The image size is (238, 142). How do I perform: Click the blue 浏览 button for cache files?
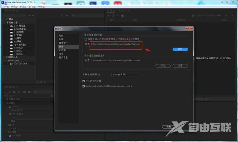point(180,49)
